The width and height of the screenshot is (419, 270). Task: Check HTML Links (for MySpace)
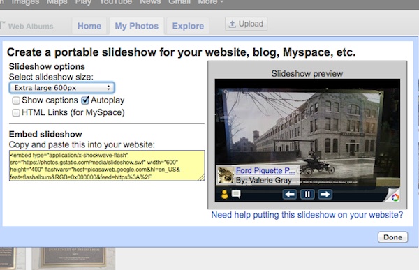(x=16, y=113)
